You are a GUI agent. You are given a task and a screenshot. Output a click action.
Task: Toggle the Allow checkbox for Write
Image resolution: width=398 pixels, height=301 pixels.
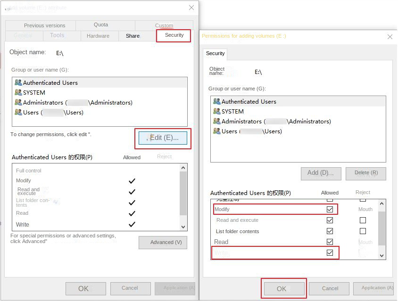(330, 253)
